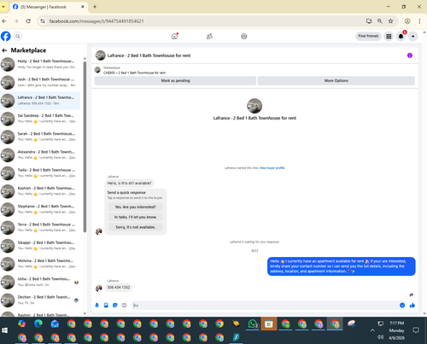Click the address bar URL
The image size is (427, 344).
(x=97, y=21)
